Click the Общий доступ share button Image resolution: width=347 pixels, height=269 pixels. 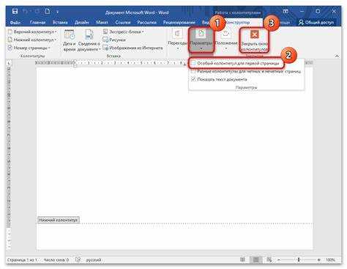316,22
